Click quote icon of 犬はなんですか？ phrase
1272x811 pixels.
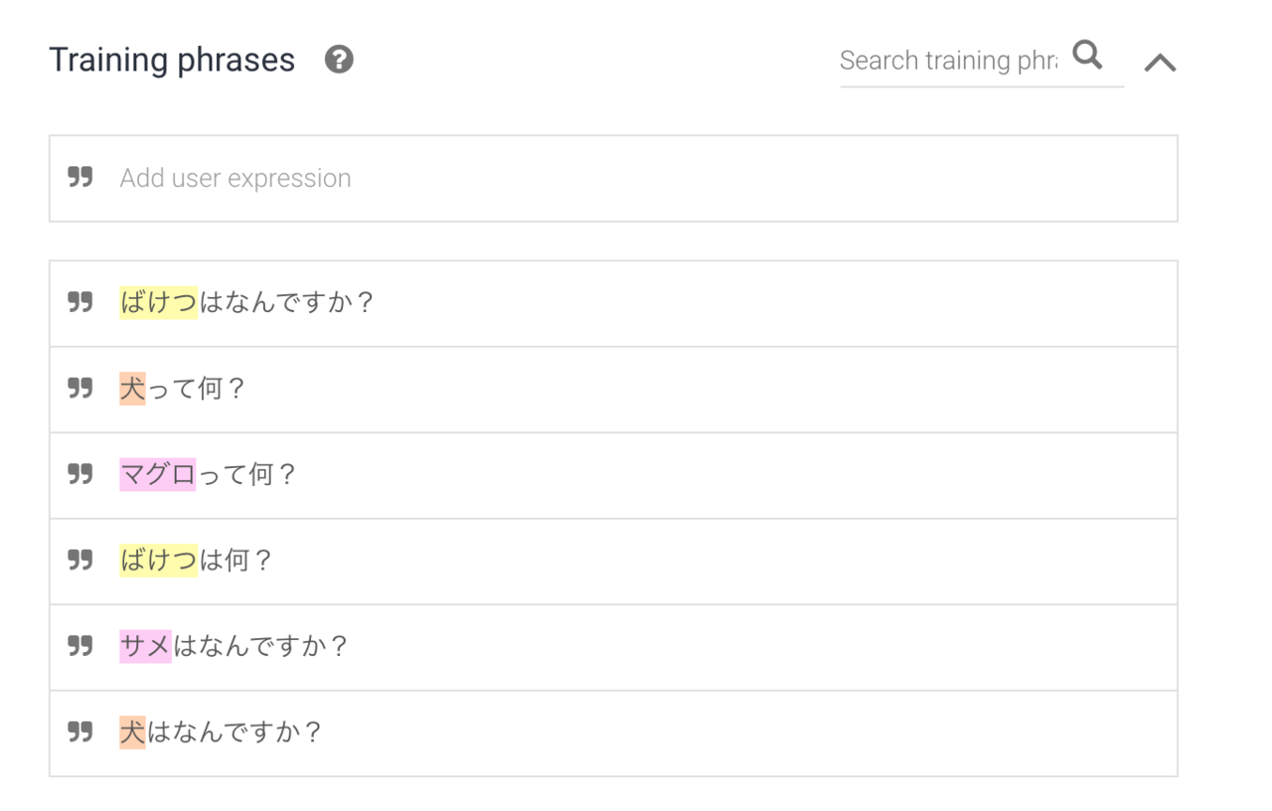point(80,732)
